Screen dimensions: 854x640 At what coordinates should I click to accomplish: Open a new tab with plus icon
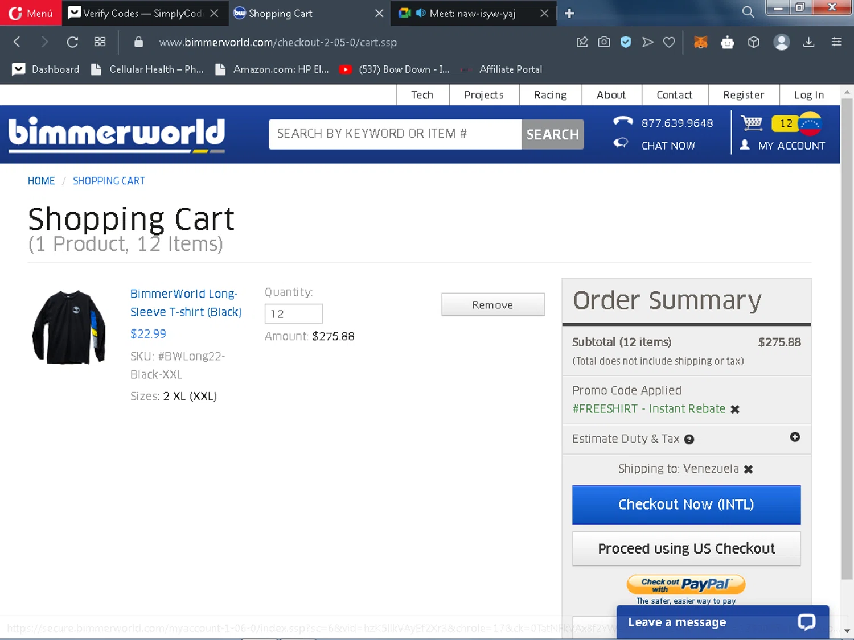click(569, 13)
